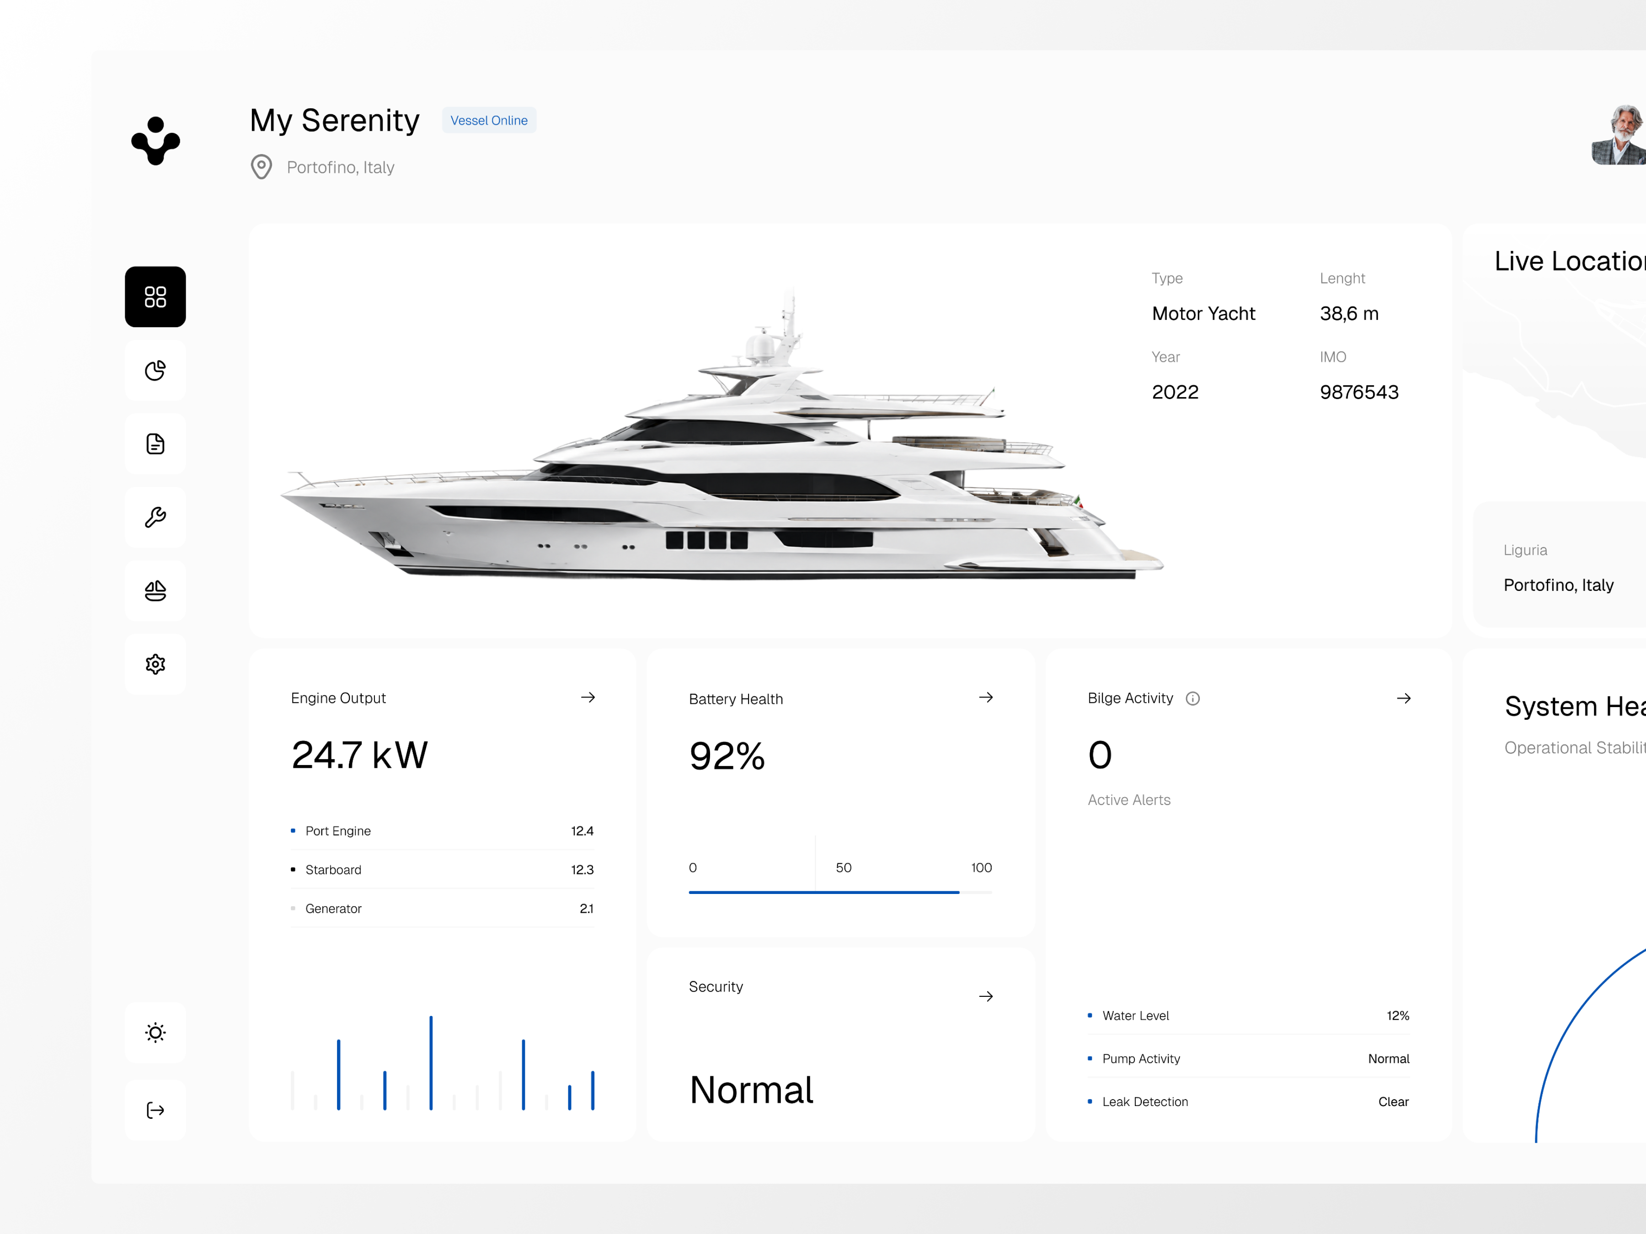Click the 92% battery value
1646x1234 pixels.
coord(727,756)
